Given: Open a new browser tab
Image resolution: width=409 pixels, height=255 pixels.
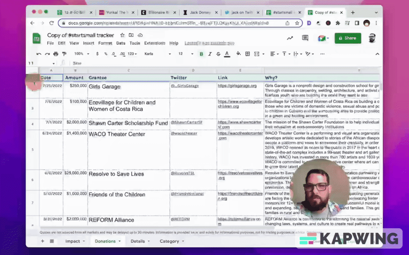Looking at the screenshot, I should pos(353,13).
